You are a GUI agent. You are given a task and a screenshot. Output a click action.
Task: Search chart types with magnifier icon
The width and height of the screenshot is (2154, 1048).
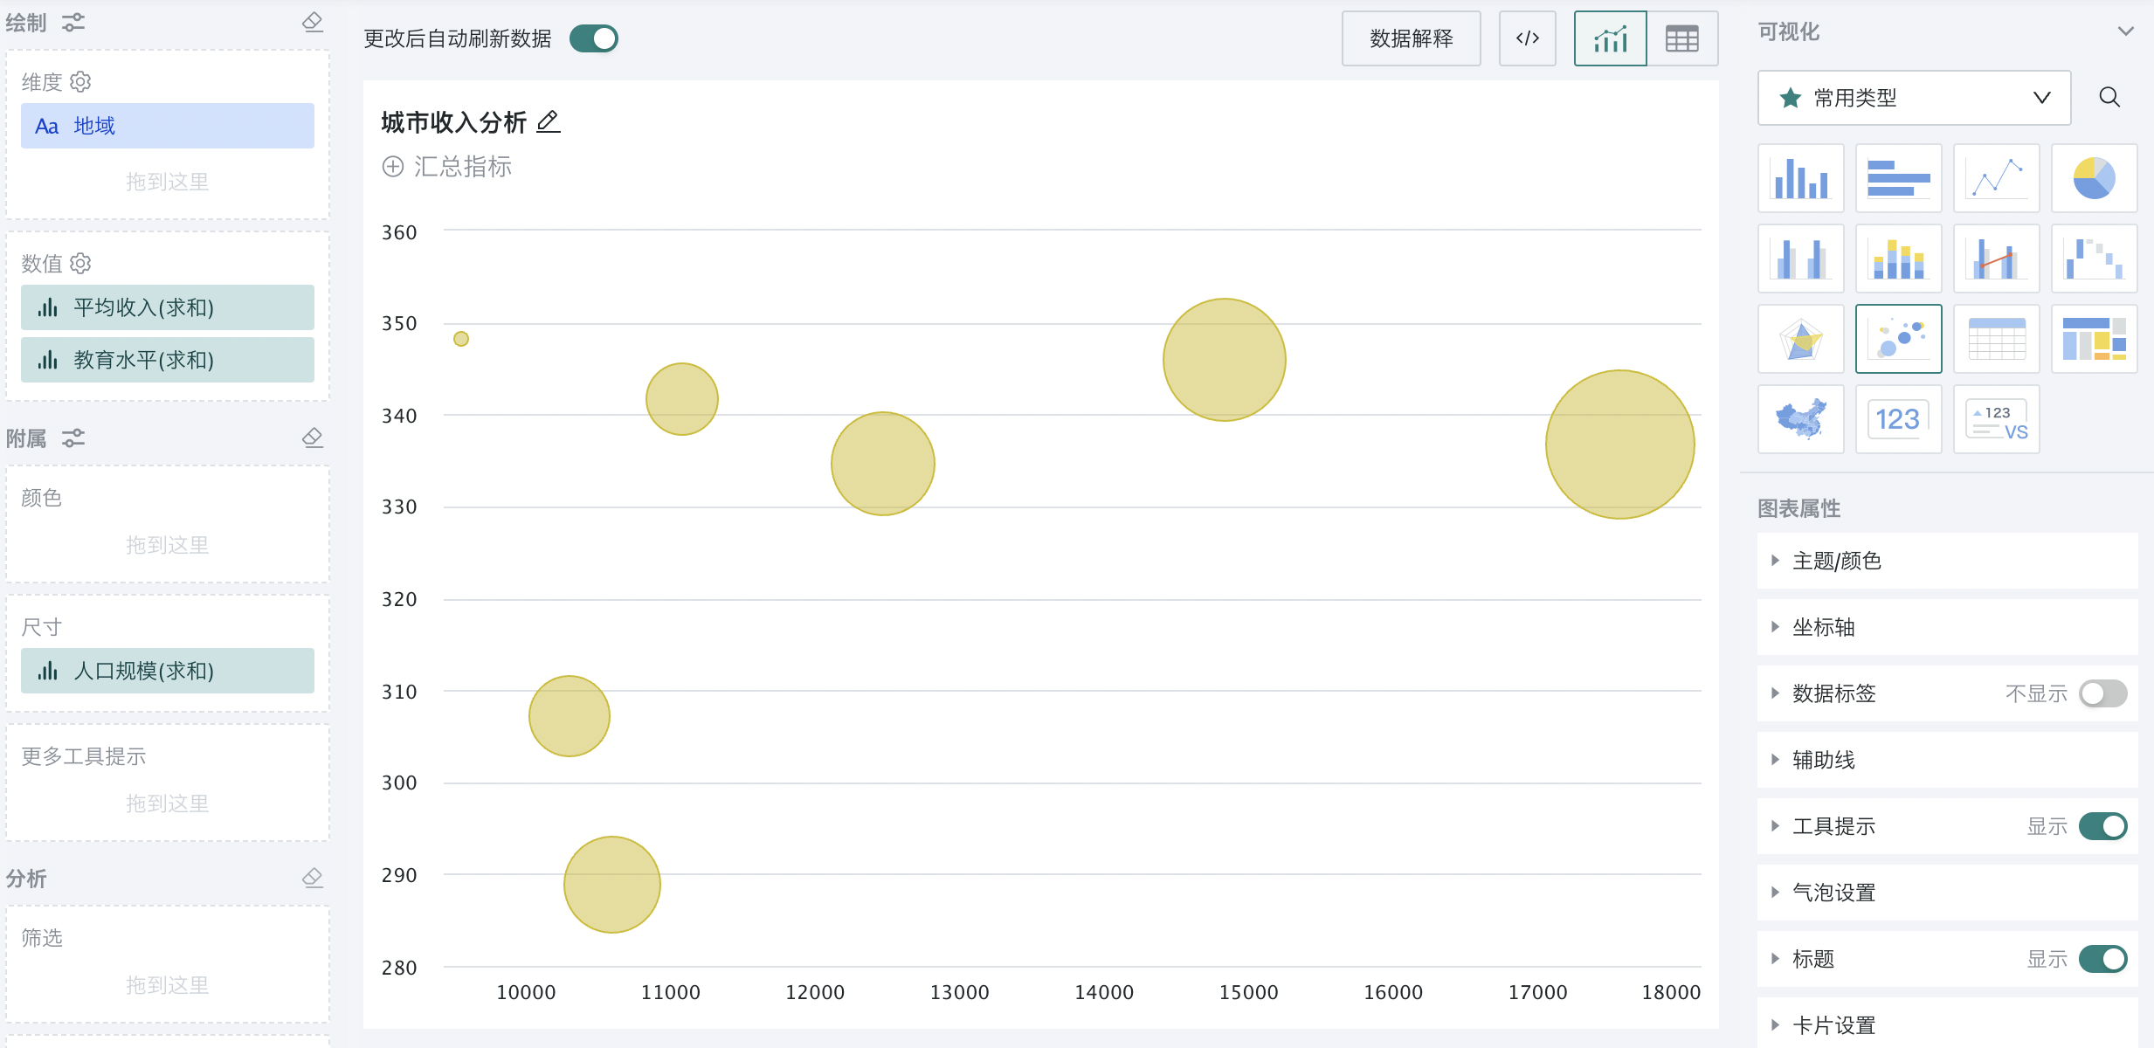(2109, 97)
